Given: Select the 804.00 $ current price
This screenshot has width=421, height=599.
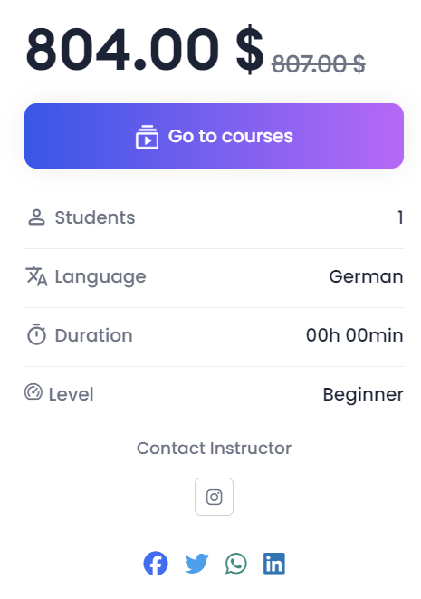Looking at the screenshot, I should (x=145, y=49).
